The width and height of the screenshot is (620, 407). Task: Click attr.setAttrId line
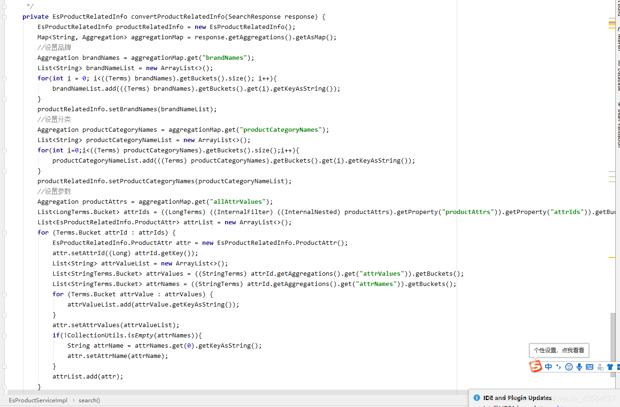click(x=125, y=253)
